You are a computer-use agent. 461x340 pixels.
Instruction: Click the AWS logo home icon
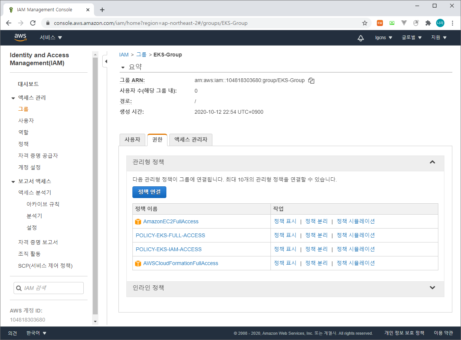pyautogui.click(x=20, y=37)
